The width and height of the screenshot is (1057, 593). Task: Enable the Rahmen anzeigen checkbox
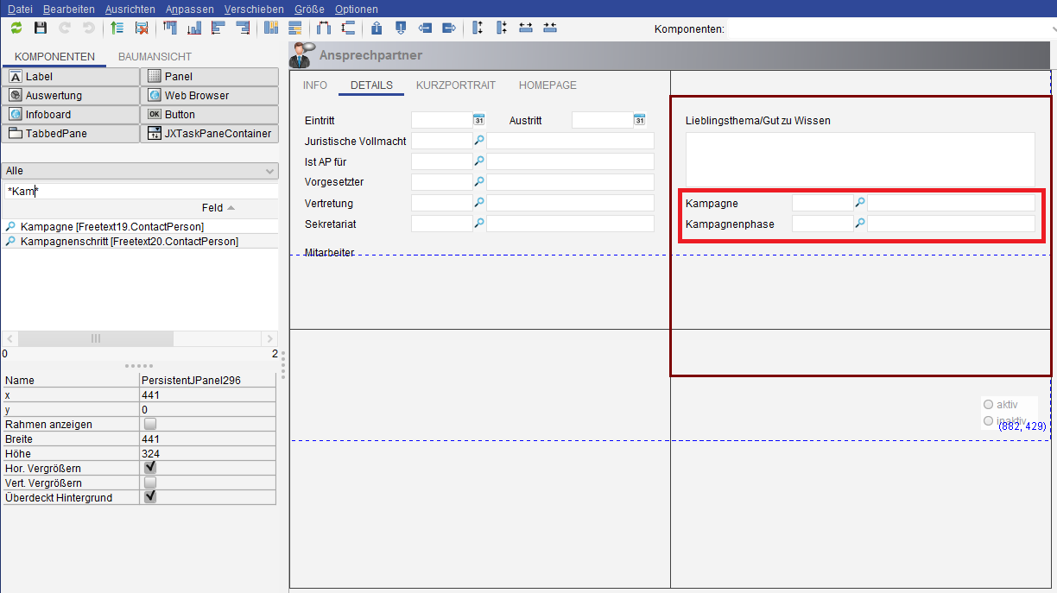150,424
